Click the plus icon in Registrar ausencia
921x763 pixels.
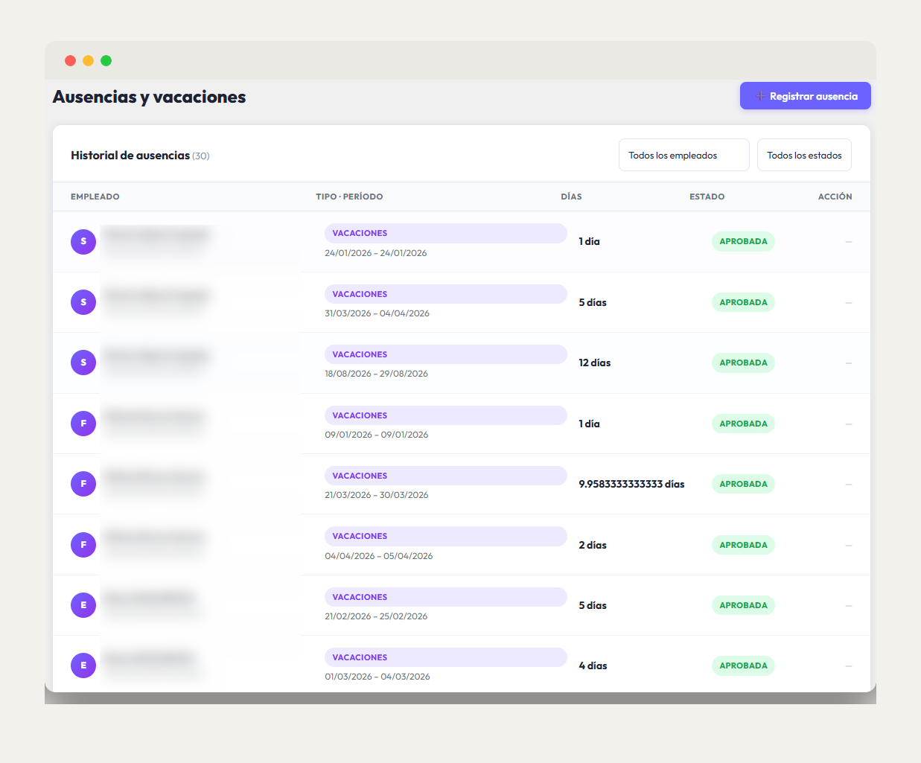point(760,96)
